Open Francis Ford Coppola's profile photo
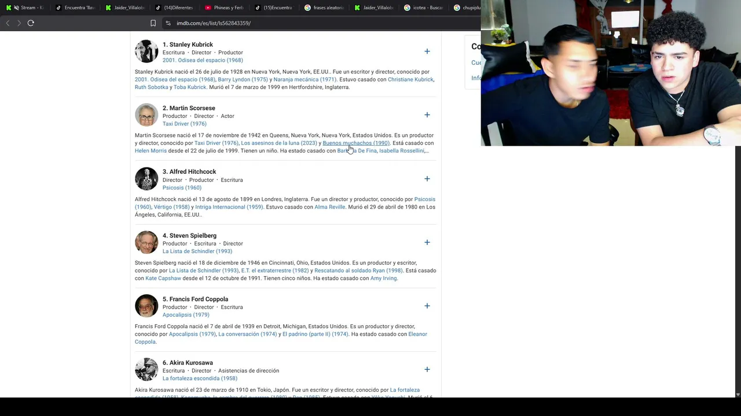 146,306
